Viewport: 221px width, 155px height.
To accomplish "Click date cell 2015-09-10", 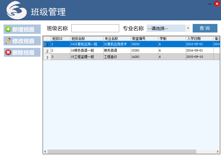I will click(200, 57).
